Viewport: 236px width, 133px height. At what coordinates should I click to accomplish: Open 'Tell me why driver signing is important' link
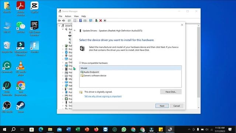103,96
